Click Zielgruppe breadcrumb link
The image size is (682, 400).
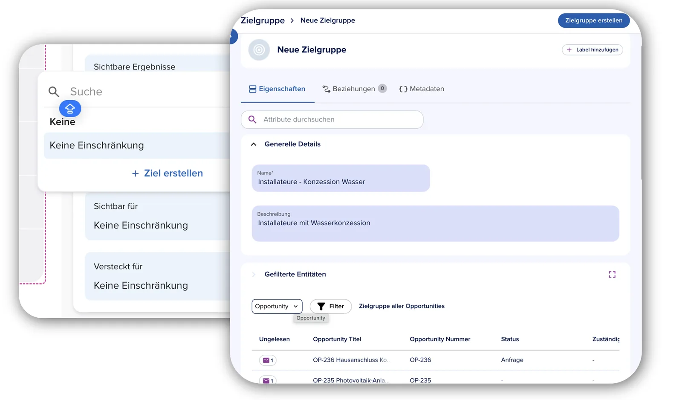(263, 20)
